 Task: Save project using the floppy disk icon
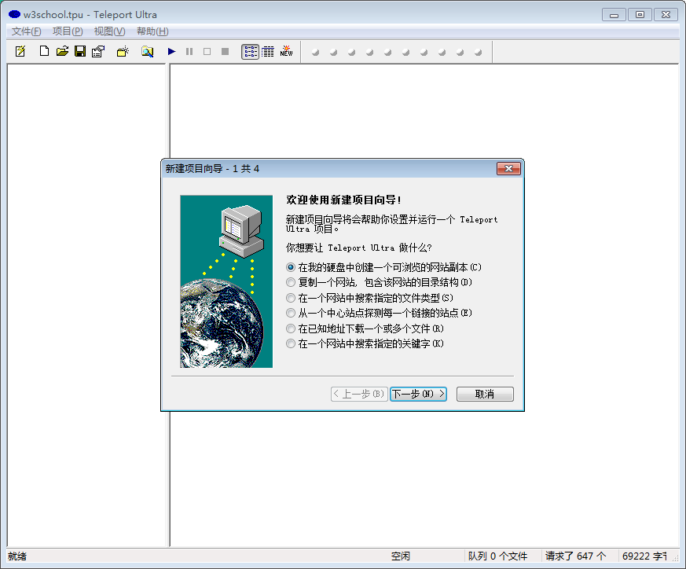tap(80, 52)
